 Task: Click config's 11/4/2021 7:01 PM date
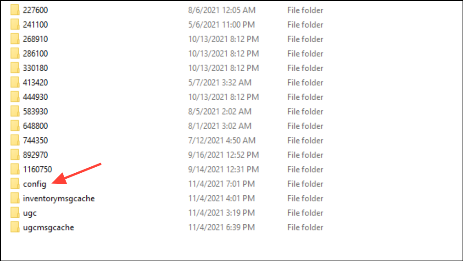[222, 184]
